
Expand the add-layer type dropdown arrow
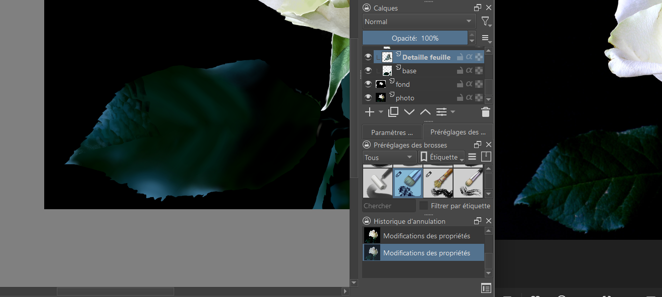click(x=381, y=112)
